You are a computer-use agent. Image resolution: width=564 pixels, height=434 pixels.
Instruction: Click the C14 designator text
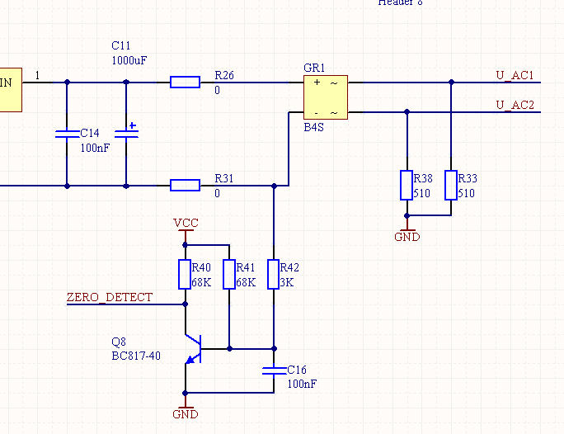point(90,133)
